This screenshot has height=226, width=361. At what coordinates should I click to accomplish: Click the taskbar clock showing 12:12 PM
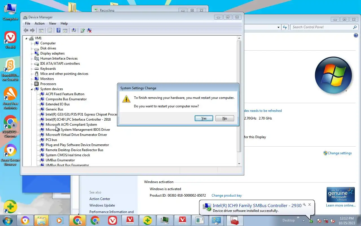pyautogui.click(x=347, y=220)
